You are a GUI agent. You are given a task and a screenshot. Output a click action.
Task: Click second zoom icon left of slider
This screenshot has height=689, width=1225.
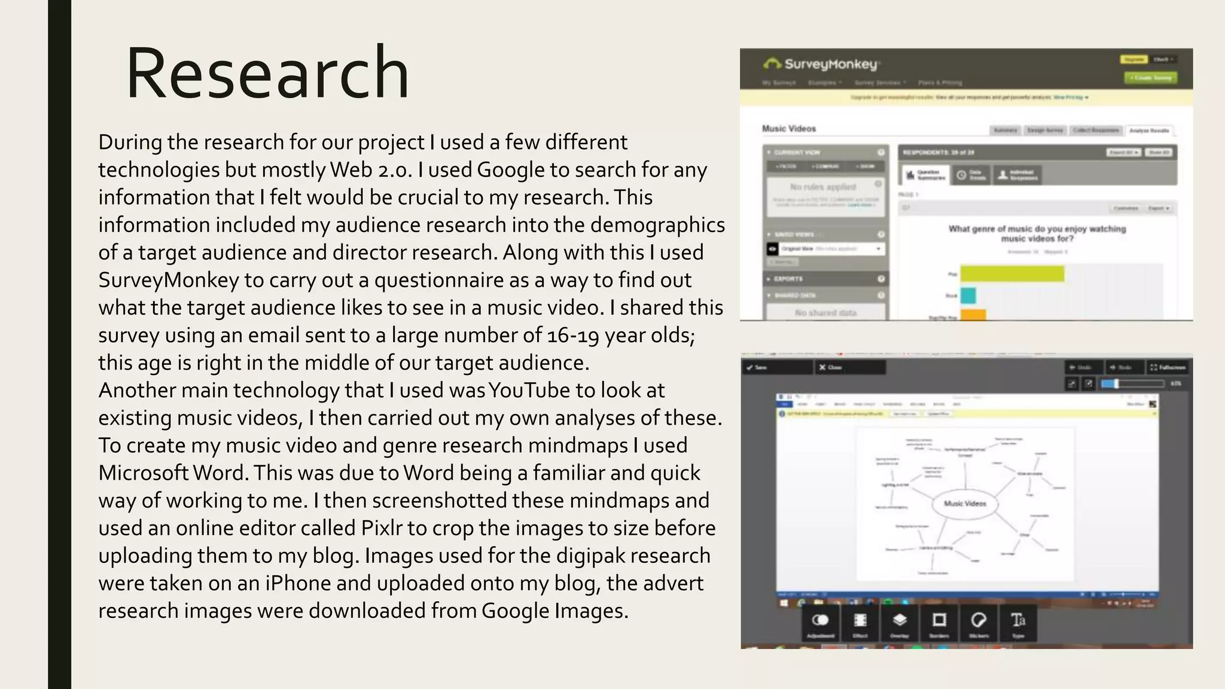click(x=1089, y=384)
